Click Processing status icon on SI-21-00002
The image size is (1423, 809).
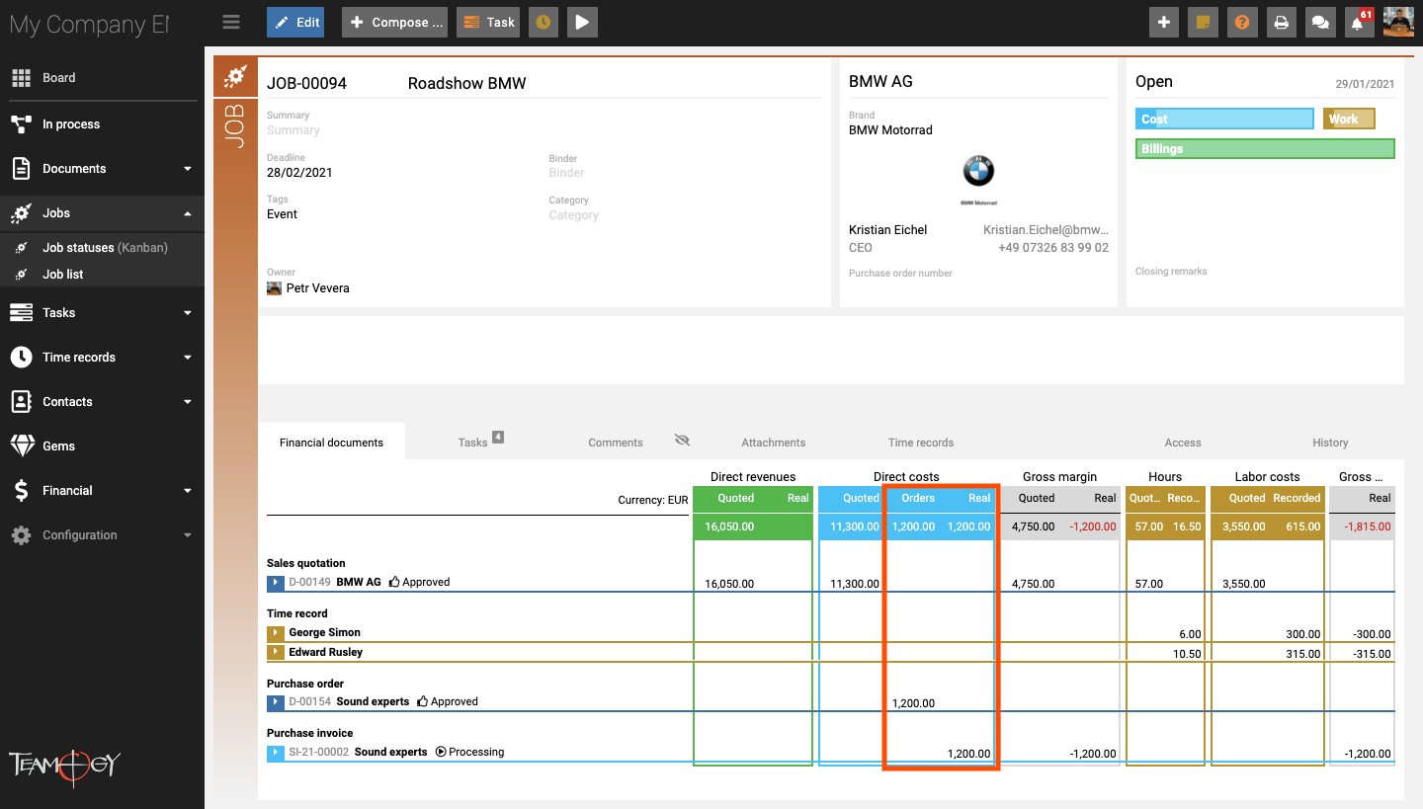[441, 753]
